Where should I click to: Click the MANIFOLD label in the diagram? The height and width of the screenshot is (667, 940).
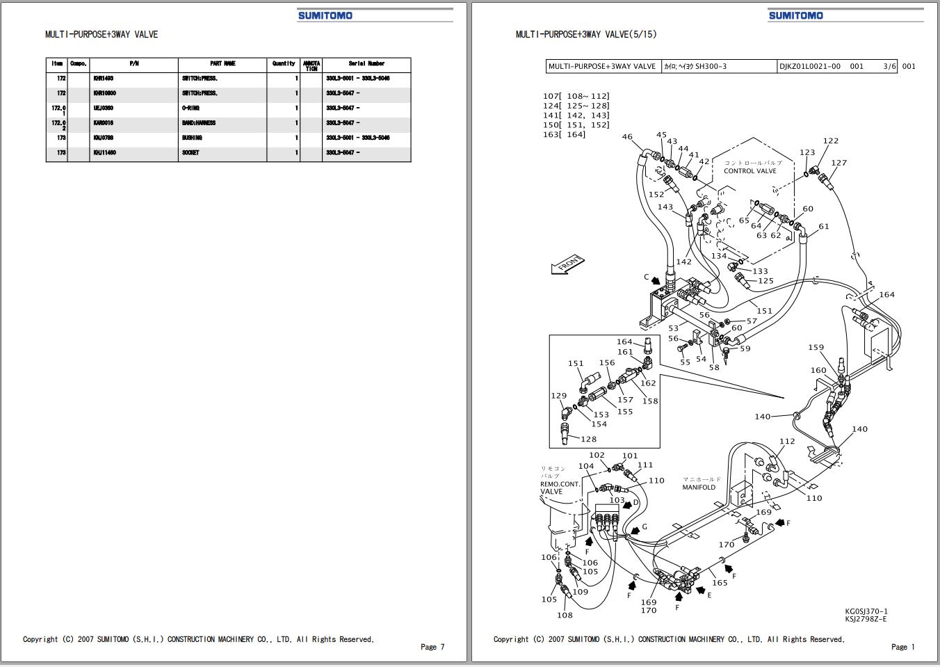[699, 488]
